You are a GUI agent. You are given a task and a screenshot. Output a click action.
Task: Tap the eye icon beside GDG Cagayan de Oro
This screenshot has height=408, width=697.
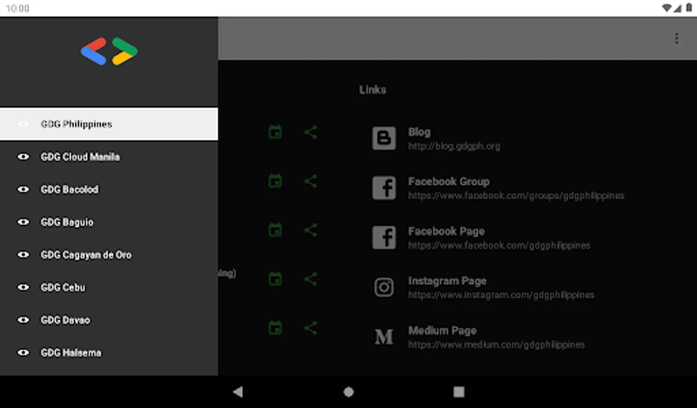(x=23, y=255)
